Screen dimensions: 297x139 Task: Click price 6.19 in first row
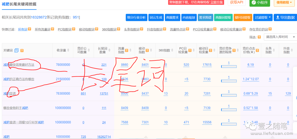[251, 65]
